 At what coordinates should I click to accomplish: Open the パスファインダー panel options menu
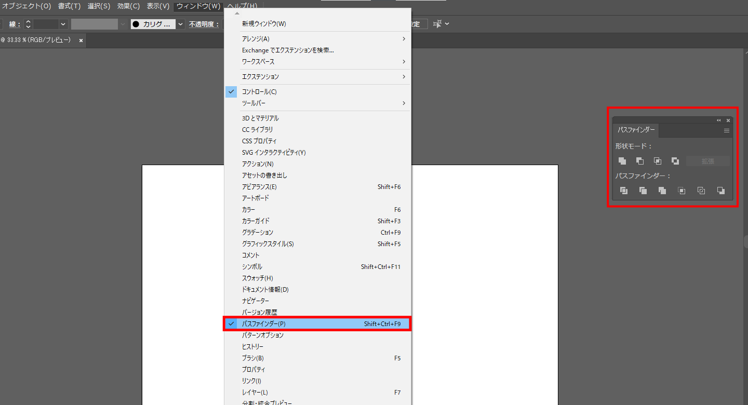point(727,131)
